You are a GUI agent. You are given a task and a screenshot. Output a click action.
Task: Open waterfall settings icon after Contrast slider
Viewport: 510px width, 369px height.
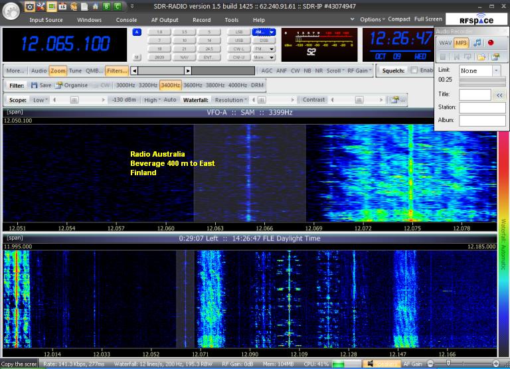pyautogui.click(x=397, y=100)
